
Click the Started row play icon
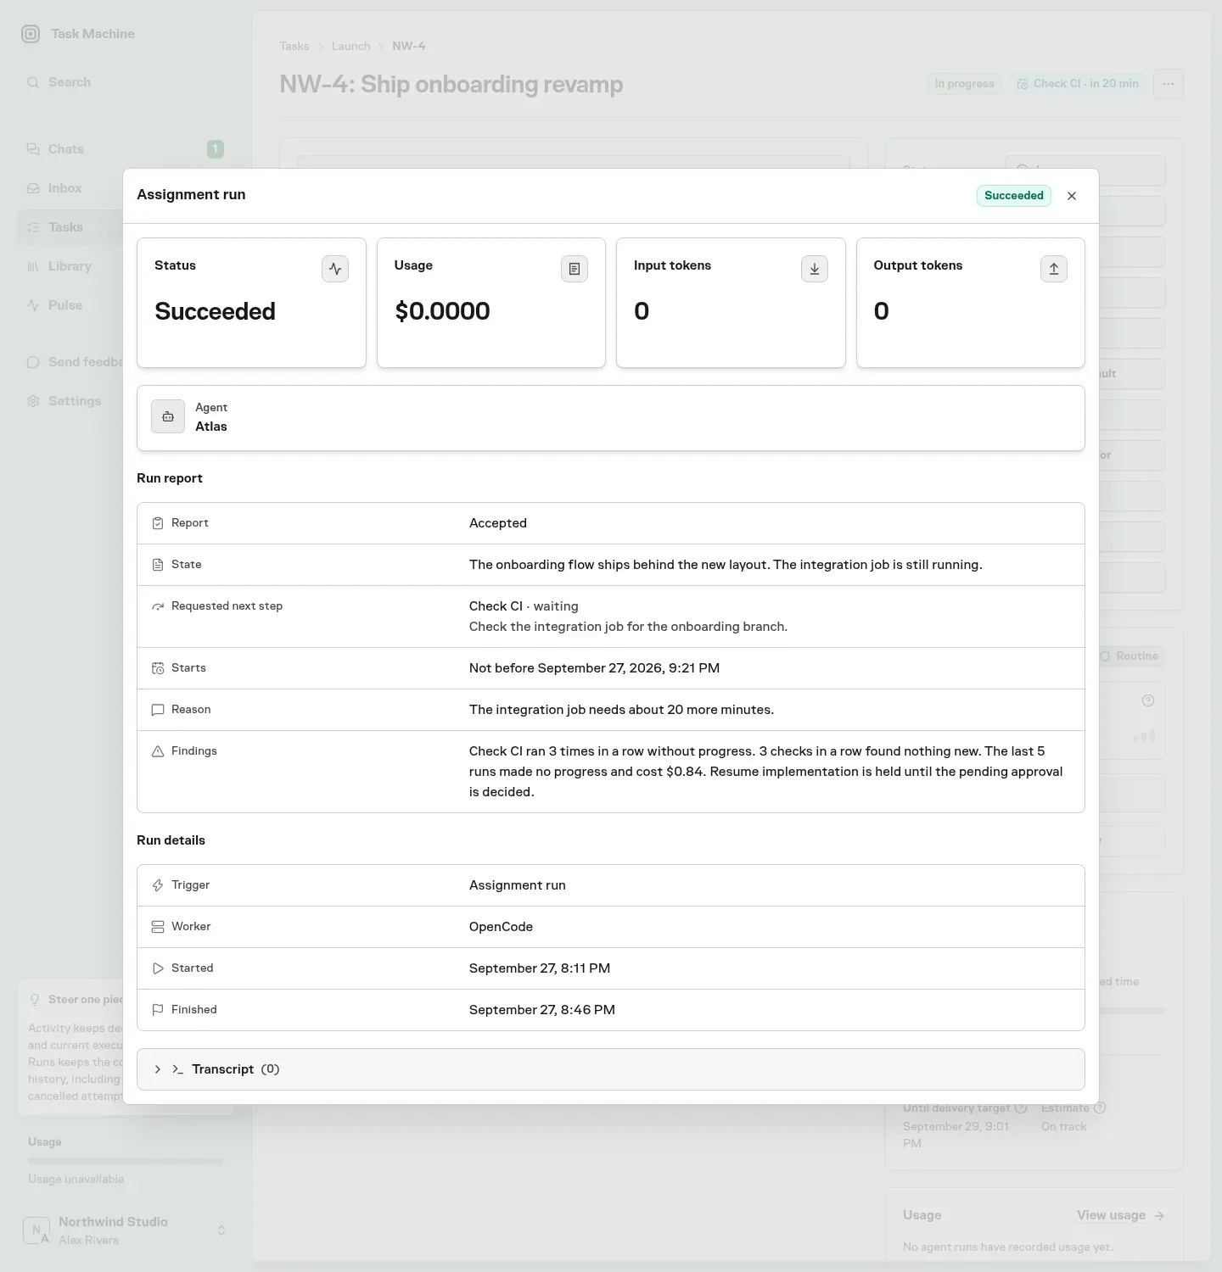(x=158, y=968)
